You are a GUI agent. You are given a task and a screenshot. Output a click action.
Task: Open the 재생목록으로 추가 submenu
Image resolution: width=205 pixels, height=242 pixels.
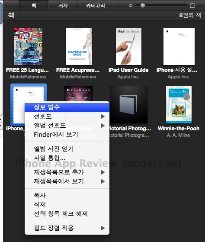click(x=67, y=172)
